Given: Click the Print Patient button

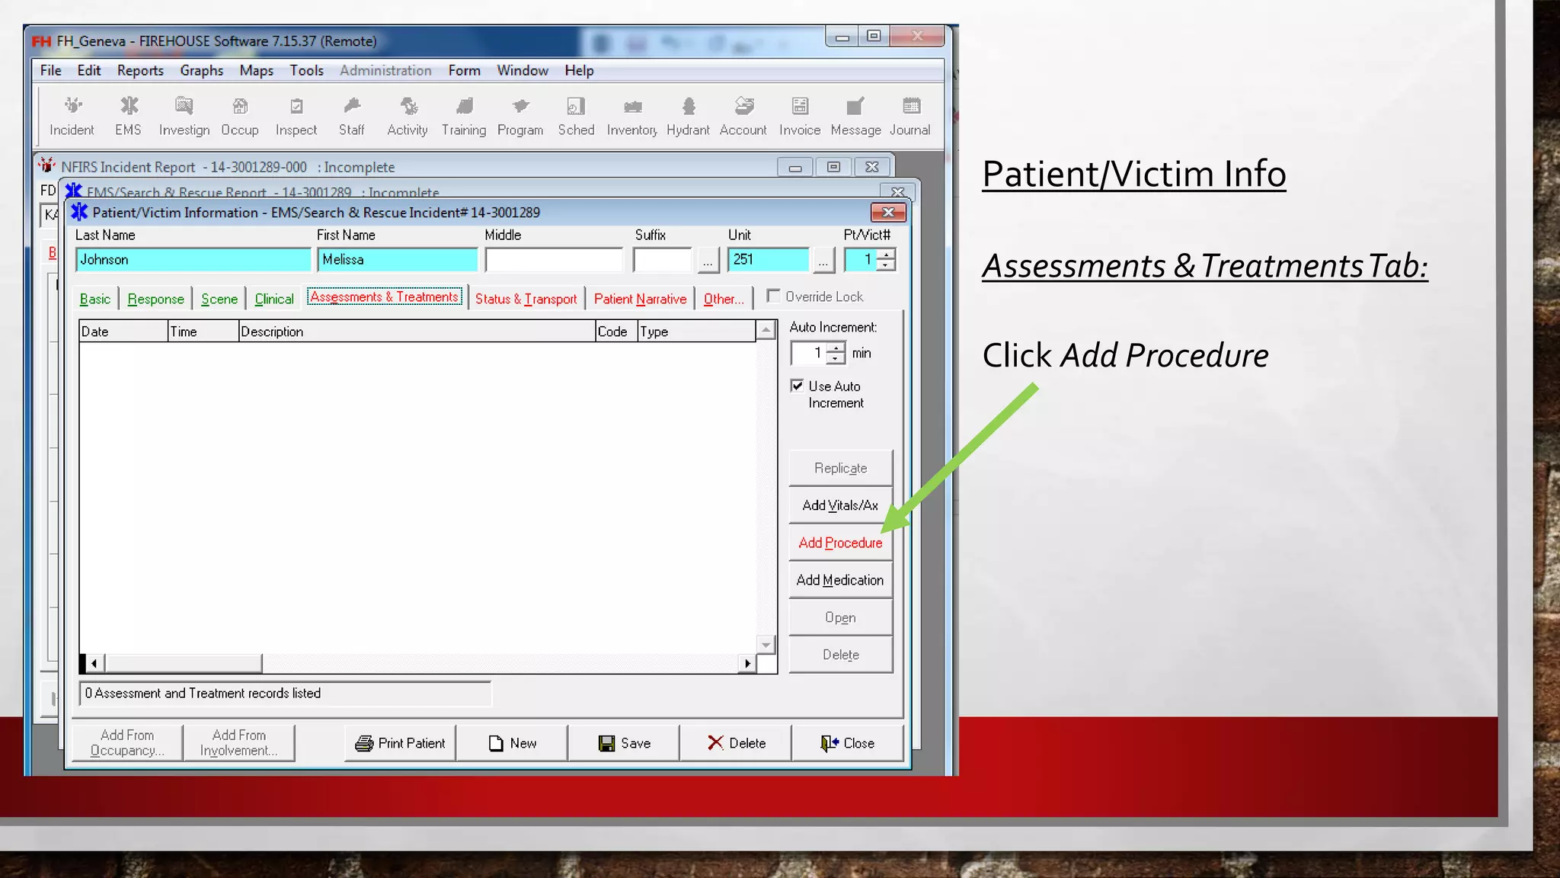Looking at the screenshot, I should [400, 743].
